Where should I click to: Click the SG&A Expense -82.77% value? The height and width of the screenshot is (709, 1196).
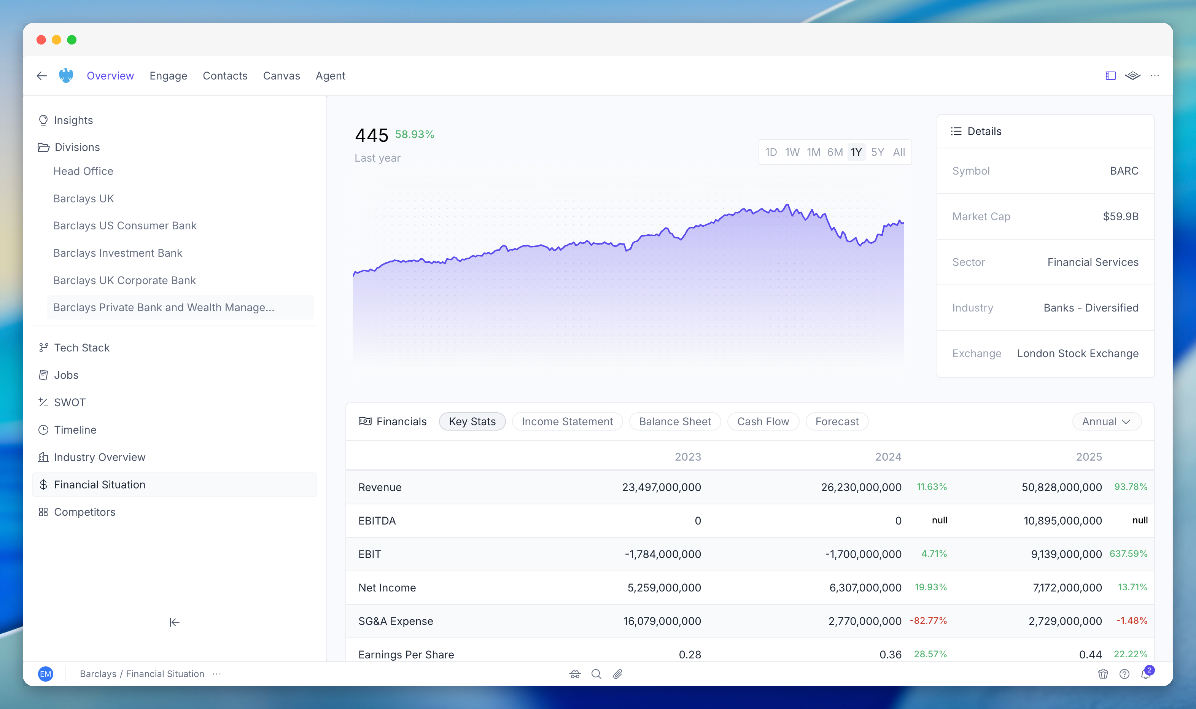[x=929, y=621]
